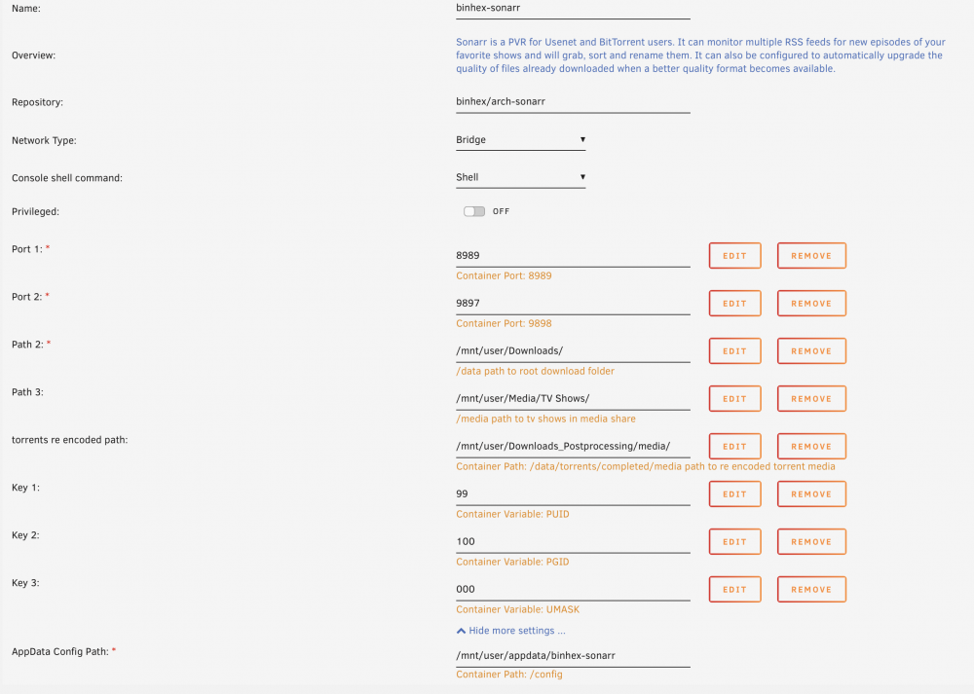
Task: Click the 'Container Variable: UMASK' label
Action: click(x=517, y=609)
